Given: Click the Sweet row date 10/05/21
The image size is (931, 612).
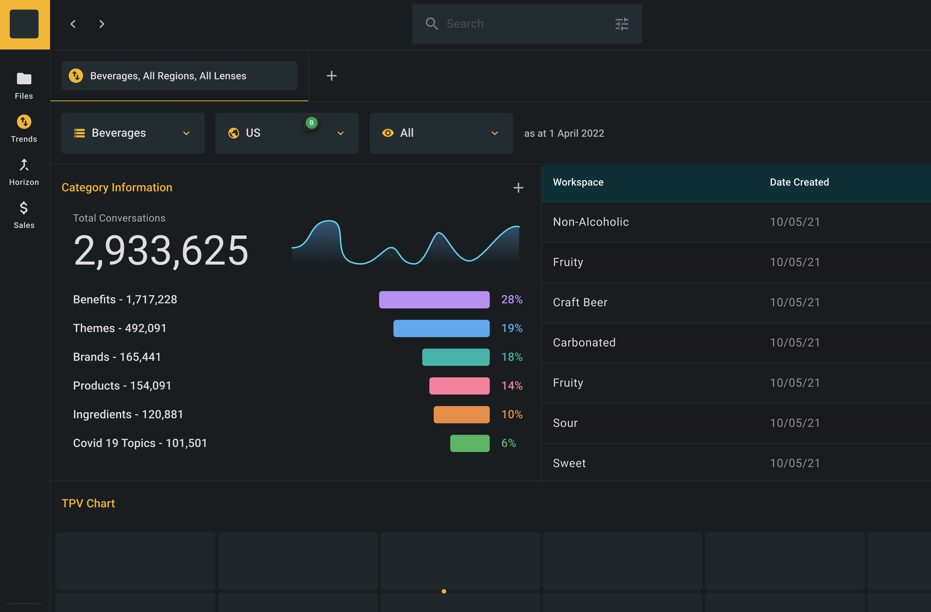Looking at the screenshot, I should (795, 463).
